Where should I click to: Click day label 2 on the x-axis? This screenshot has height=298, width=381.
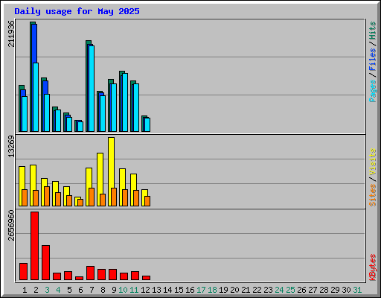(x=36, y=290)
